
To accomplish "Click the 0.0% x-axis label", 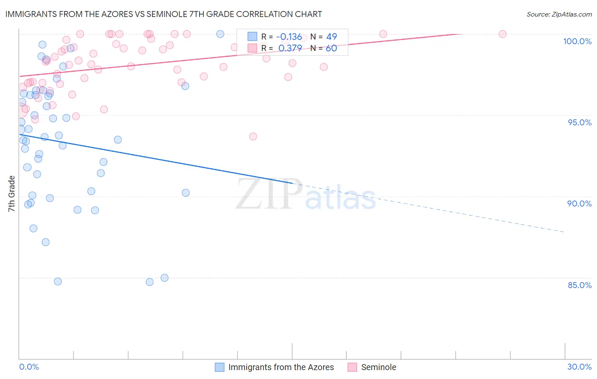I will 29,367.
